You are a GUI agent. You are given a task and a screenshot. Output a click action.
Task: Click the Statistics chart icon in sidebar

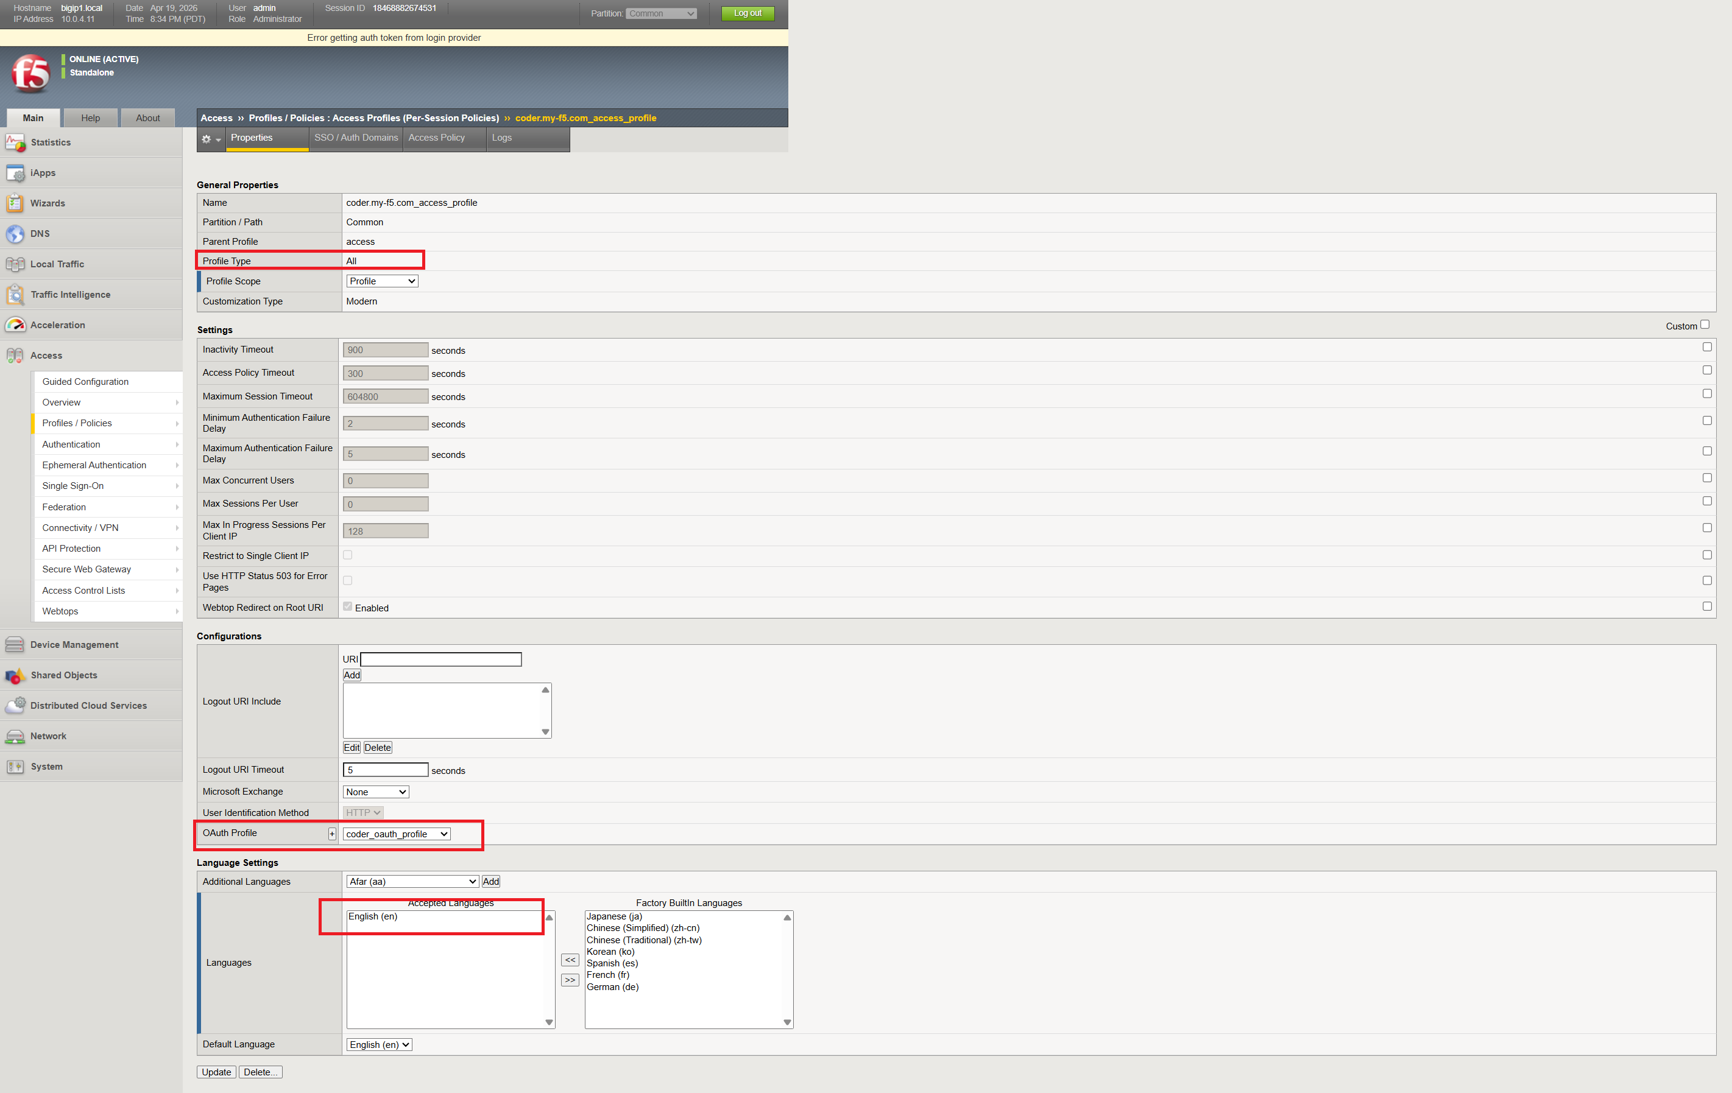15,142
